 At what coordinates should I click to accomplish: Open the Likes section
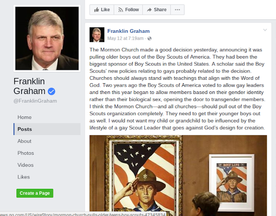click(x=24, y=177)
